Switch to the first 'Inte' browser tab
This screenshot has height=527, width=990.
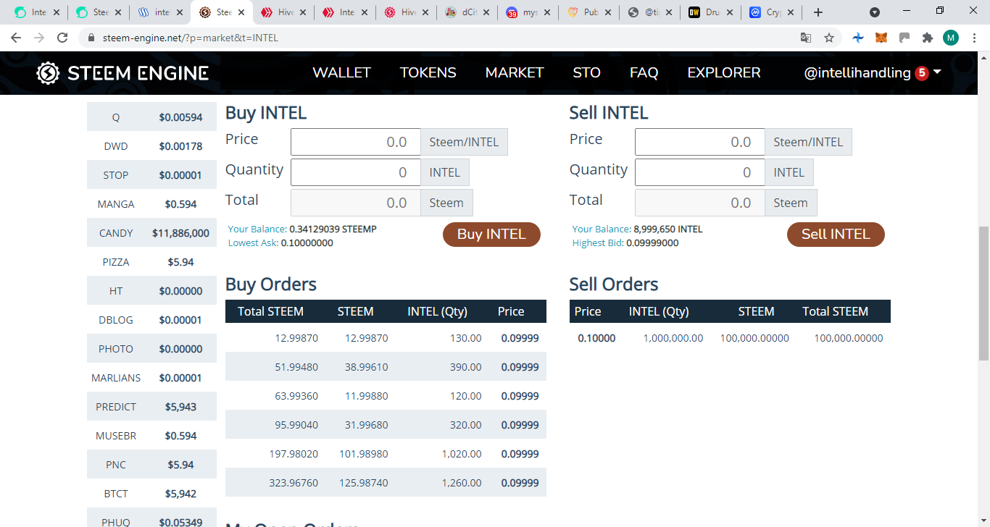click(36, 12)
